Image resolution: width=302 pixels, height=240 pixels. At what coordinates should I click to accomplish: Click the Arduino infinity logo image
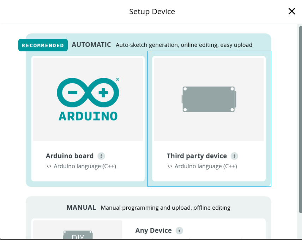click(88, 99)
